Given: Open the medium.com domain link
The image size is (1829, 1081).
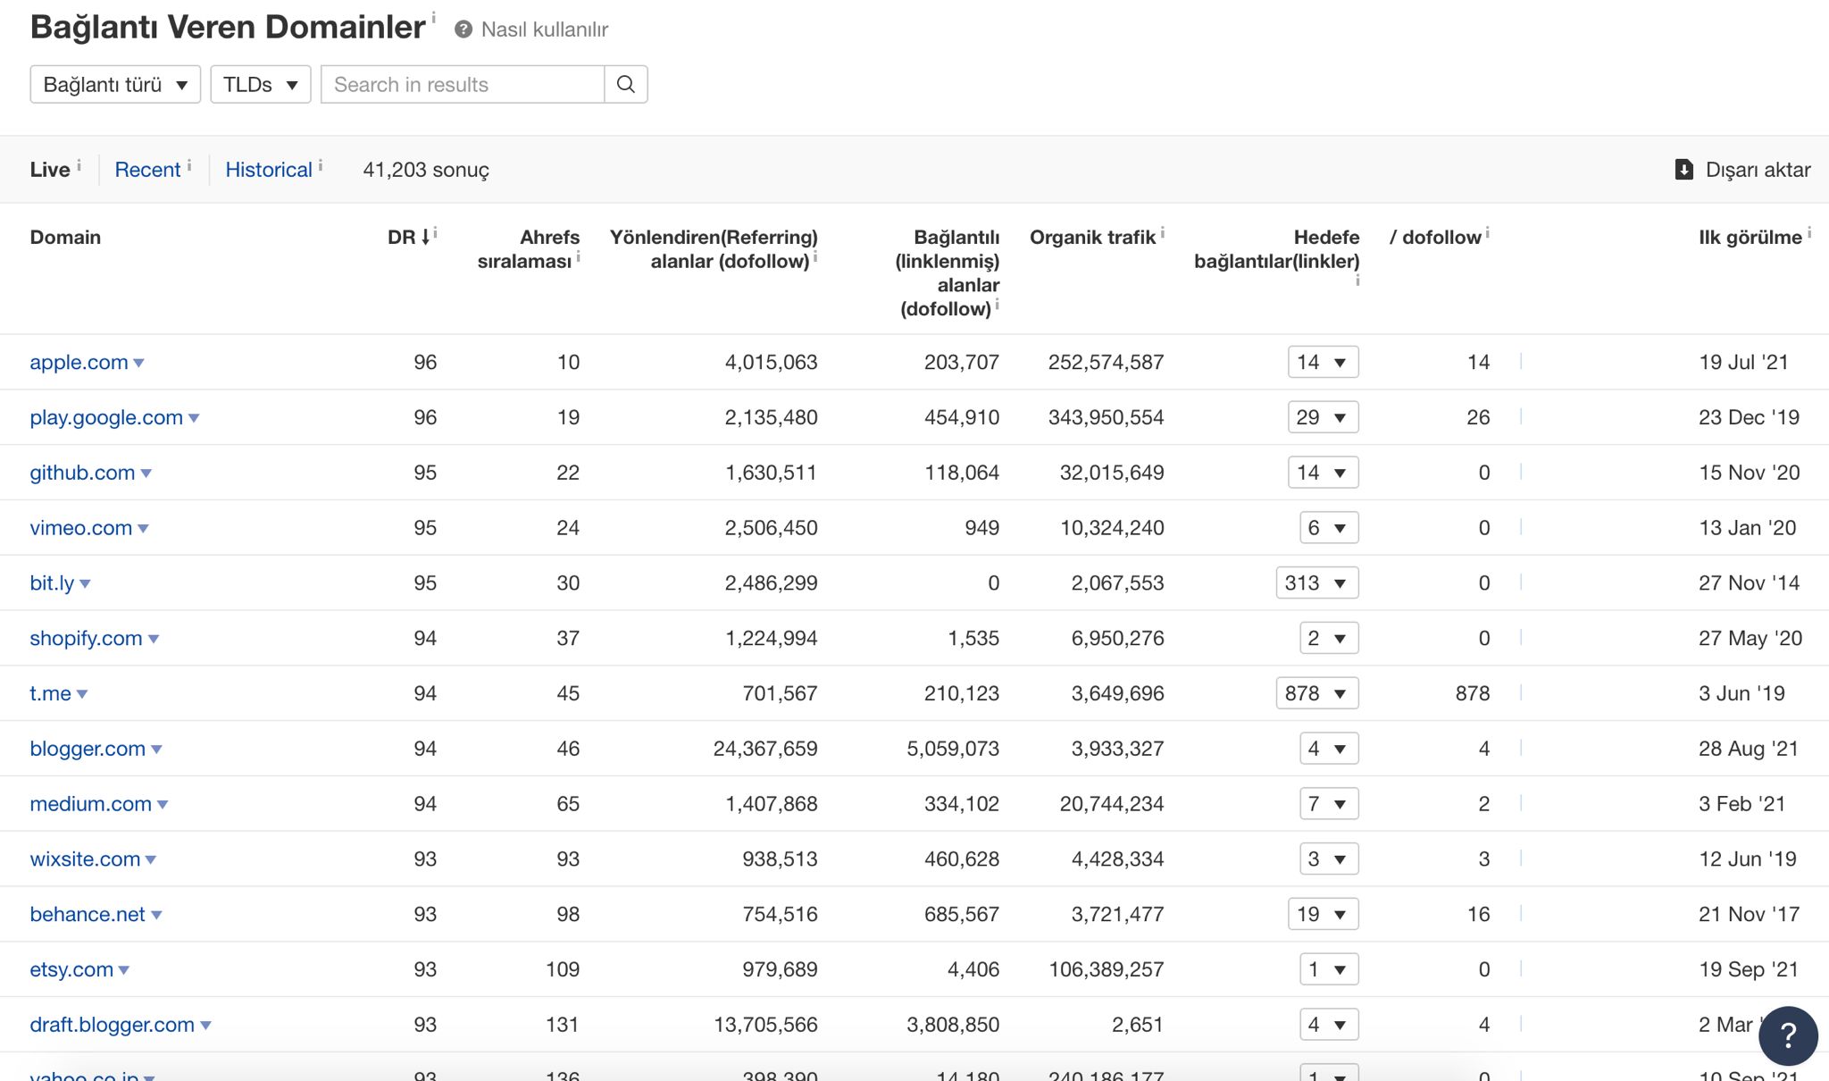Looking at the screenshot, I should [90, 803].
